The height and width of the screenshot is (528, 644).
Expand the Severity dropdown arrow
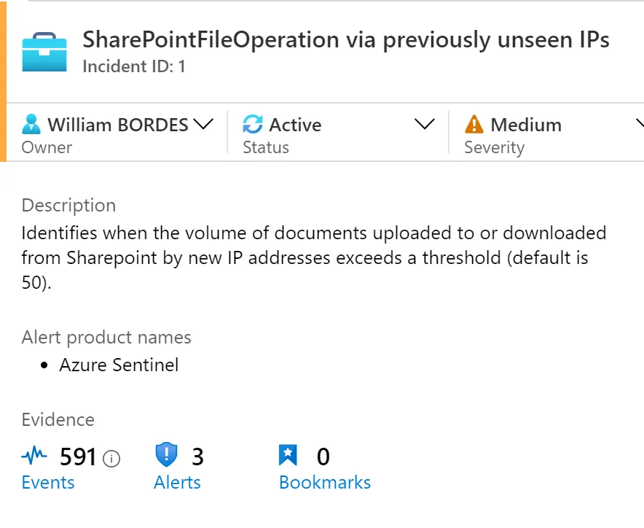[640, 124]
